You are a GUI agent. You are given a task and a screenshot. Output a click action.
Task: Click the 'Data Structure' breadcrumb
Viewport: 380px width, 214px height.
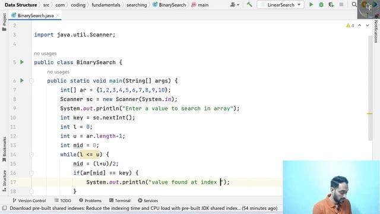tap(21, 5)
